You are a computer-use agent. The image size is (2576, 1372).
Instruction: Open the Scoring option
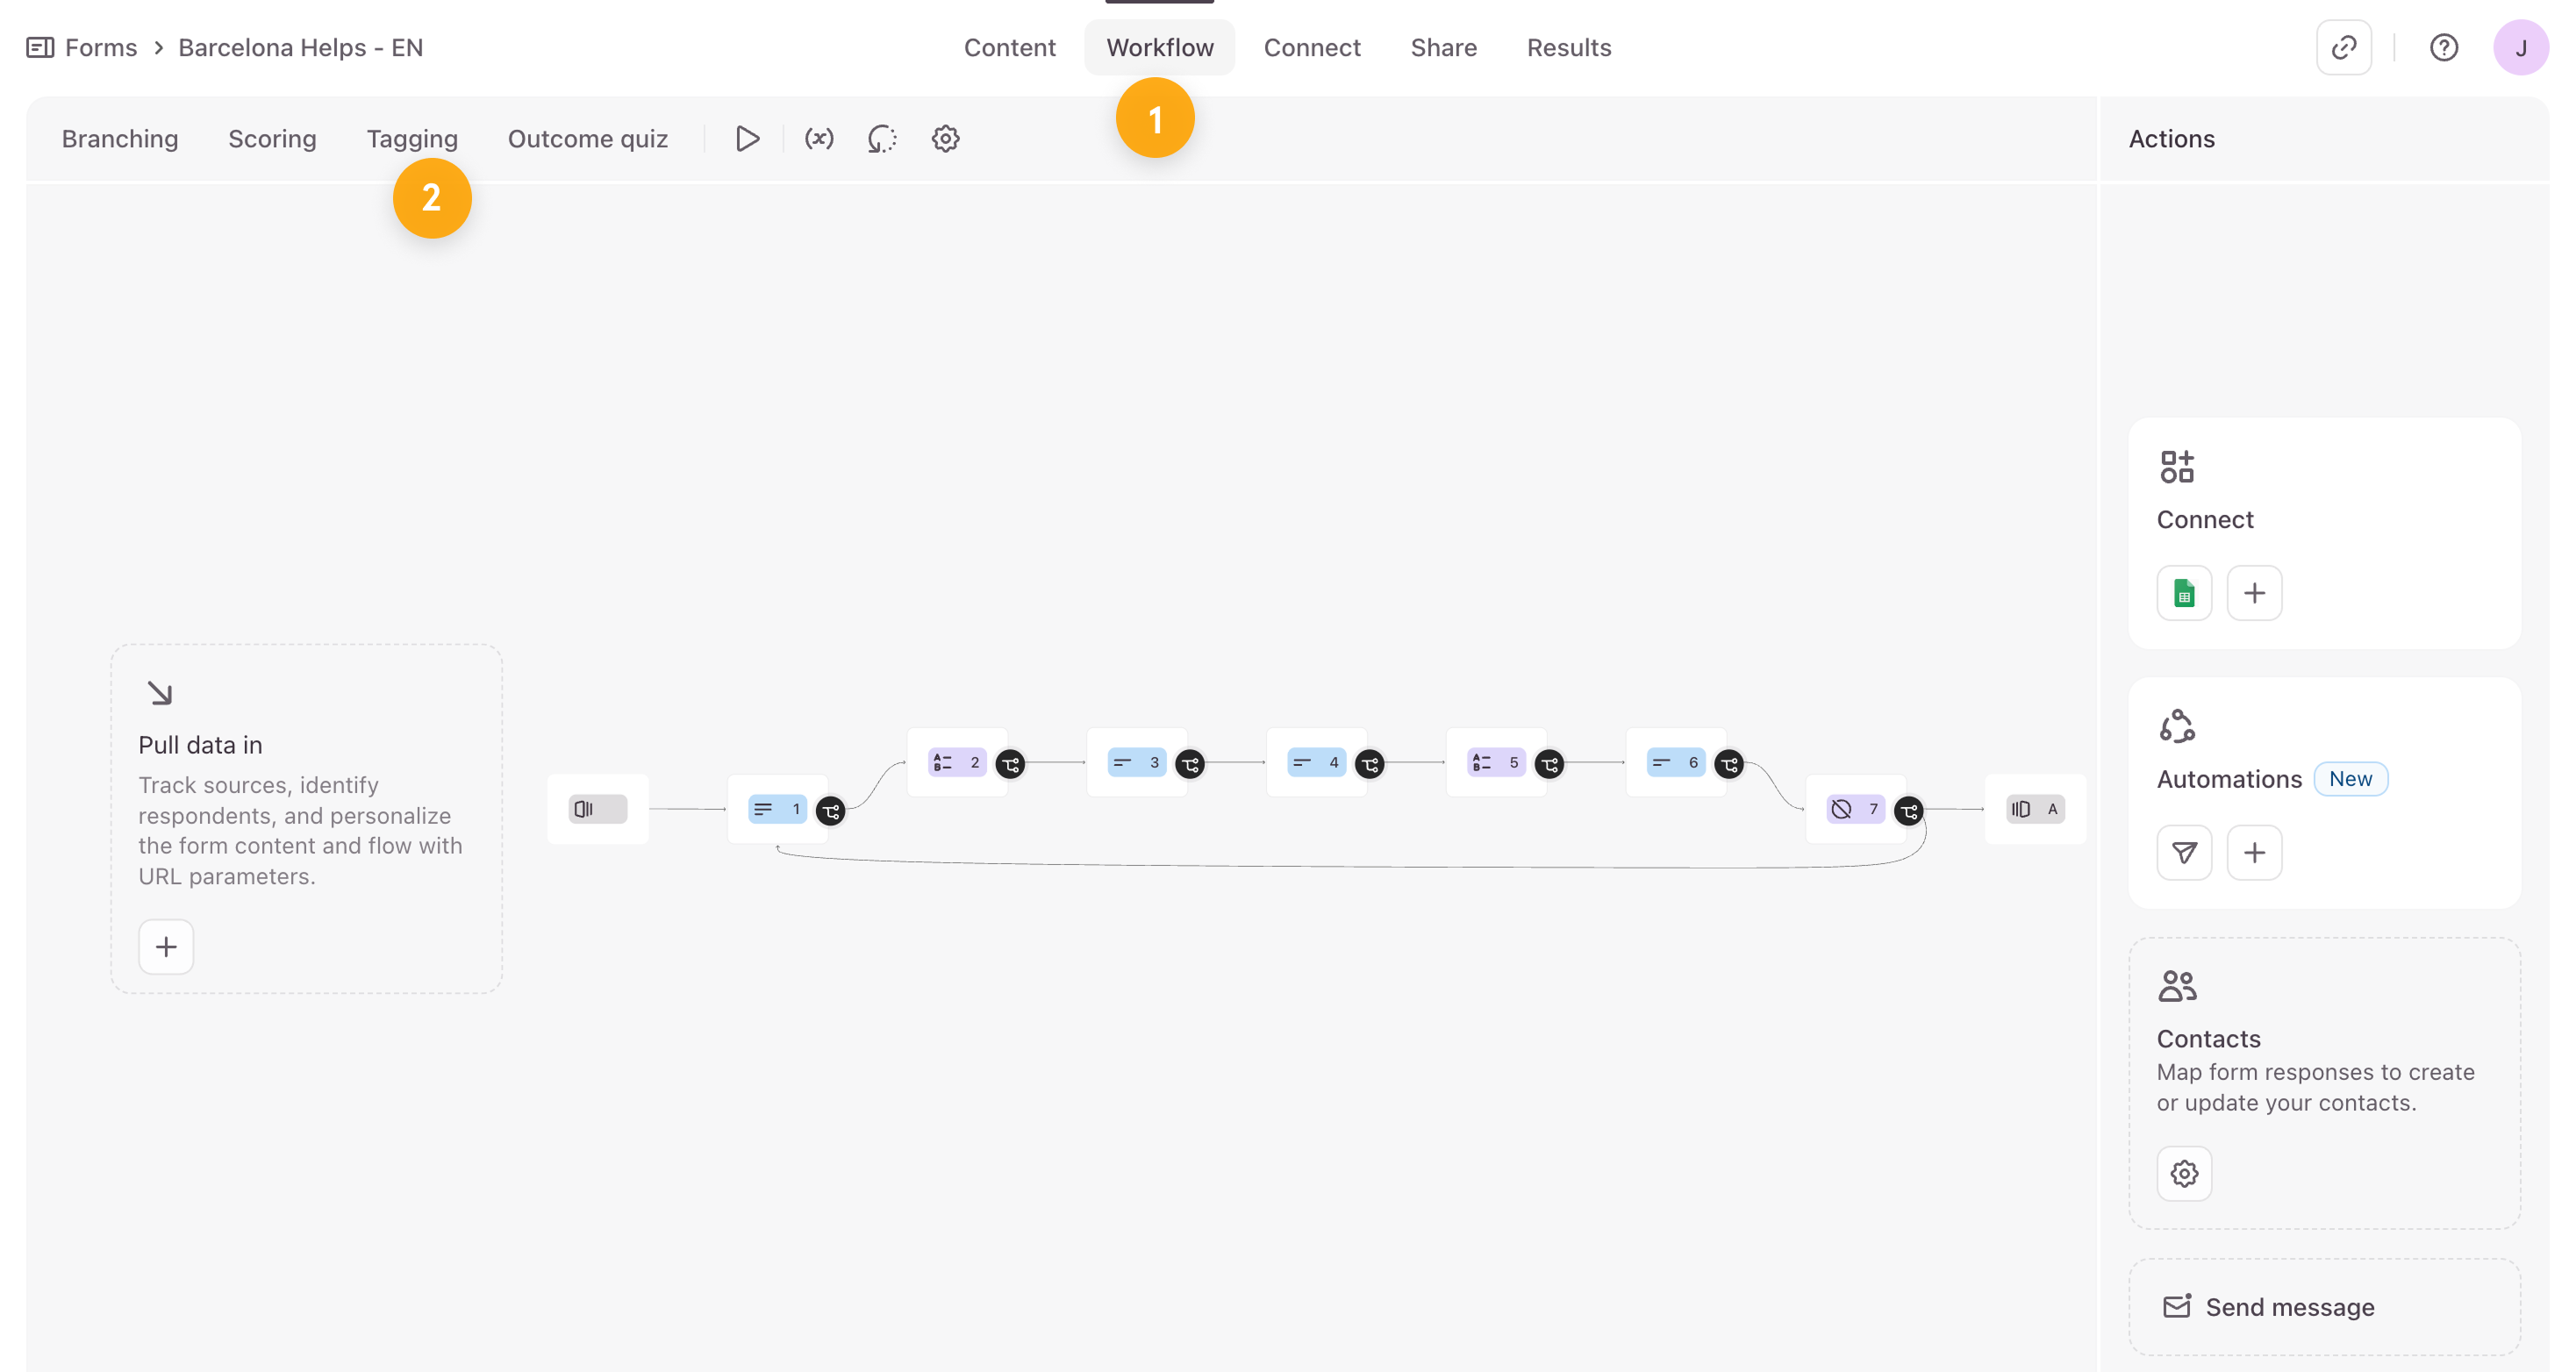272,138
